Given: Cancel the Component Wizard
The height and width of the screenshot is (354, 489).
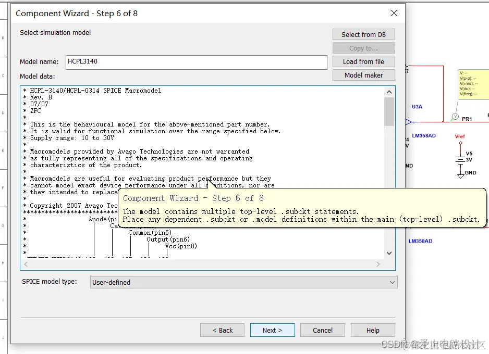Looking at the screenshot, I should (322, 330).
